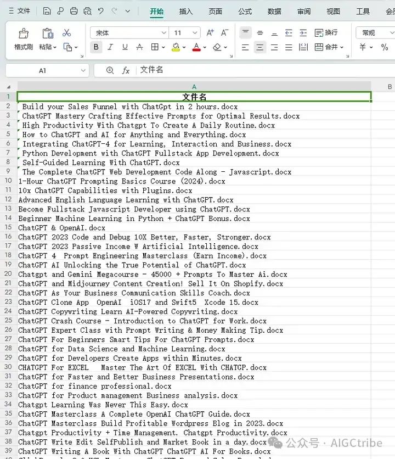Align text left
395x459 pixels.
pos(245,47)
